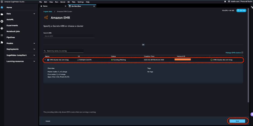
Task: Open the Home icon in left rail
Action: pos(2,7)
